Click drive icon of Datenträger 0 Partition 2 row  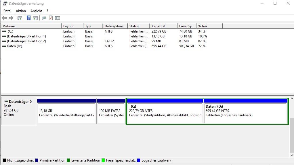pyautogui.click(x=4, y=41)
